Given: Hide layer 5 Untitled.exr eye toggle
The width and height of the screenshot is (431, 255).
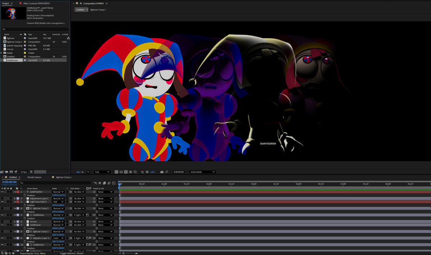Looking at the screenshot, I should click(2, 215).
